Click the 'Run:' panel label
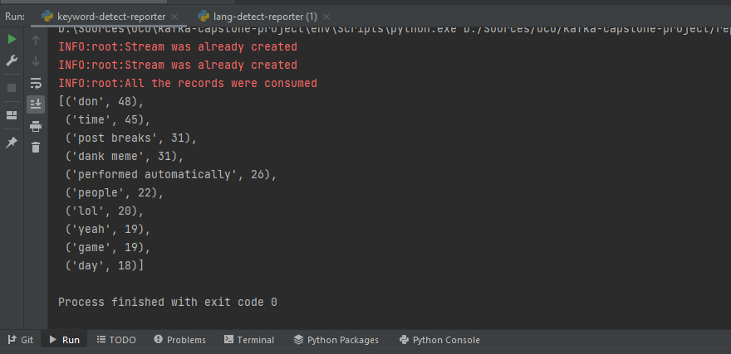The image size is (731, 354). click(15, 17)
